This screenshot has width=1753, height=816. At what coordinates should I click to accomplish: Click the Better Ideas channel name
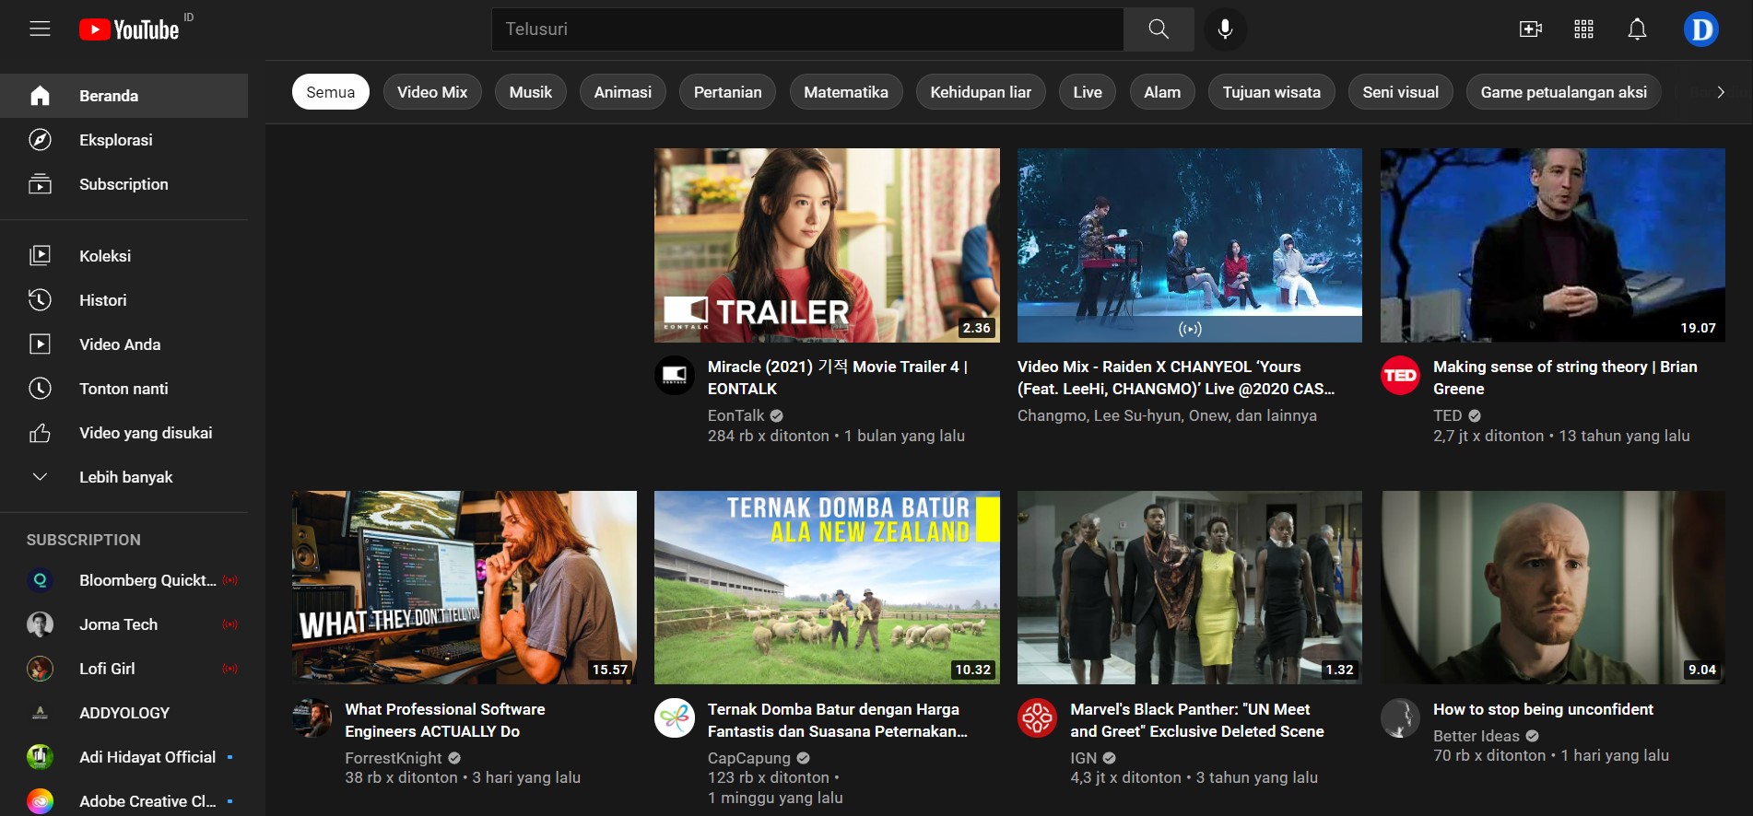1477,736
